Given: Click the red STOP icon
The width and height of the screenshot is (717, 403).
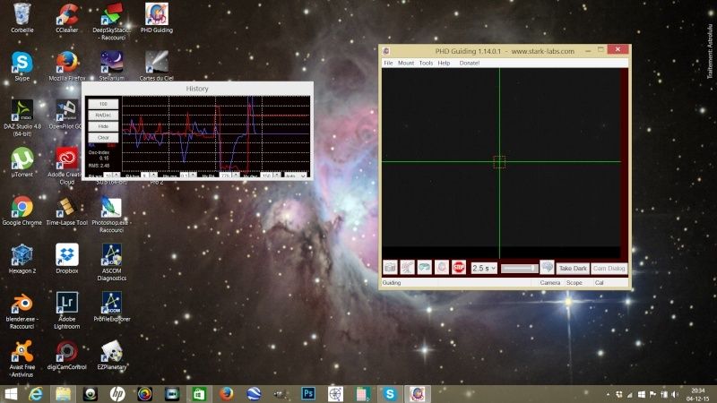Looking at the screenshot, I should pos(459,267).
